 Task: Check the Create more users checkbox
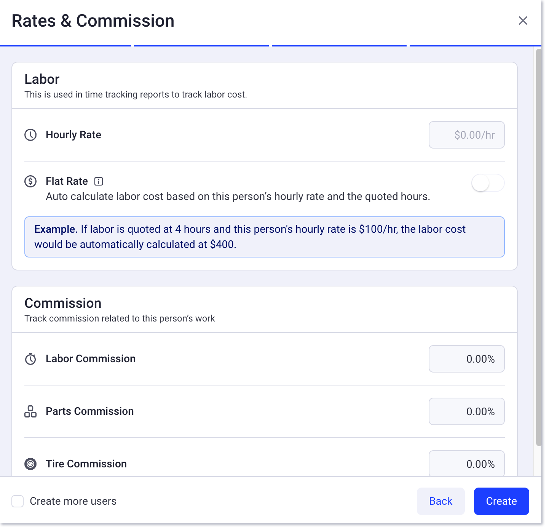coord(18,501)
